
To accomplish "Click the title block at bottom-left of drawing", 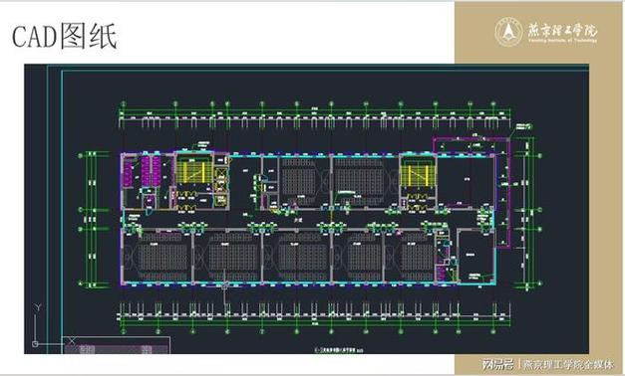I will [117, 345].
